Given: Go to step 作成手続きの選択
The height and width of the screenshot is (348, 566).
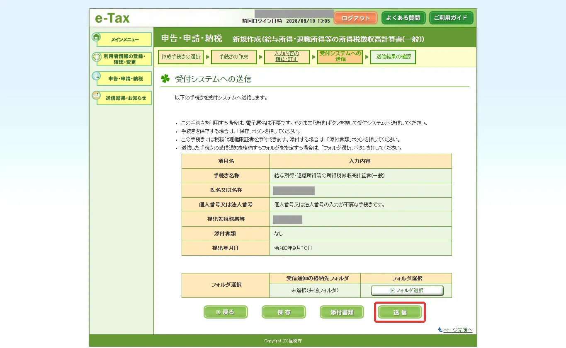Looking at the screenshot, I should click(x=181, y=57).
